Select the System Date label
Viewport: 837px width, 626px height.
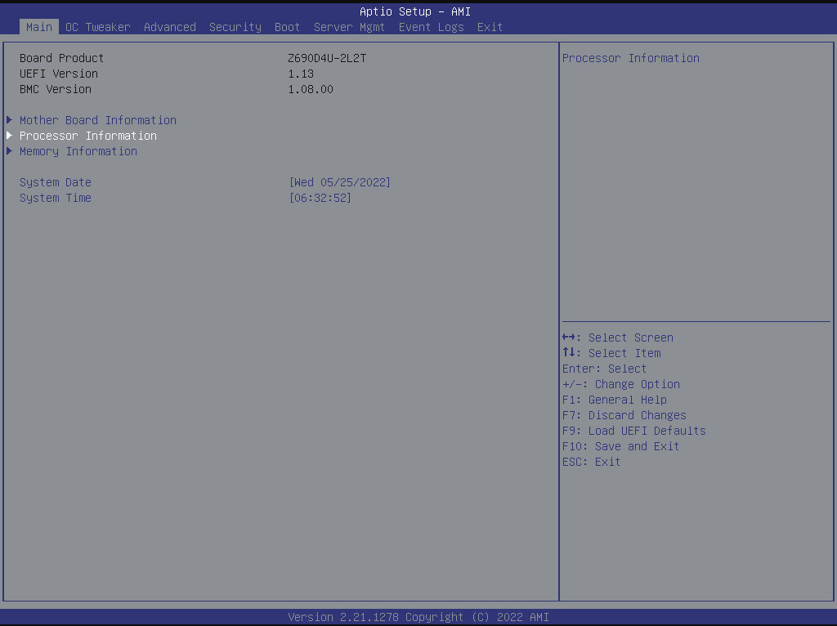coord(56,182)
